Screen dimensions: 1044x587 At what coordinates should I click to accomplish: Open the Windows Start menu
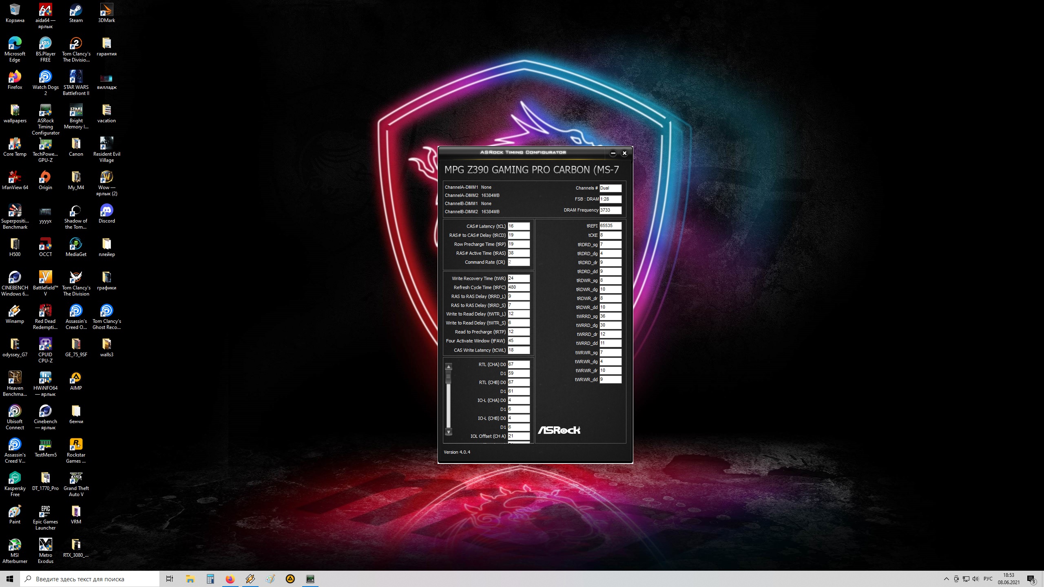[x=10, y=579]
